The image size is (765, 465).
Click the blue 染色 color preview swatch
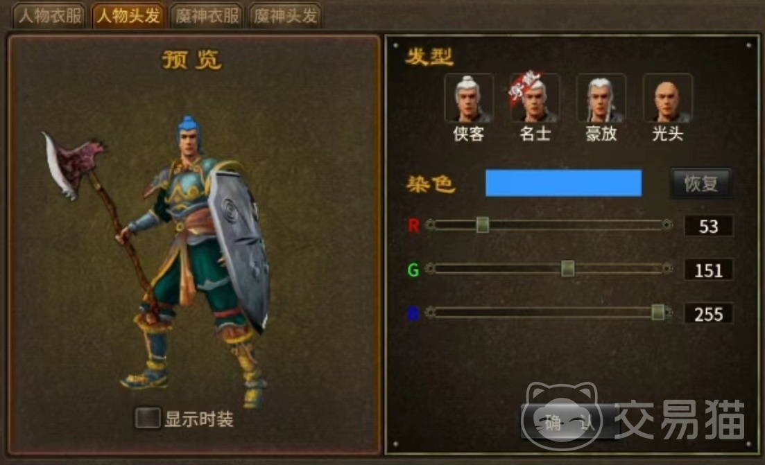click(x=563, y=183)
